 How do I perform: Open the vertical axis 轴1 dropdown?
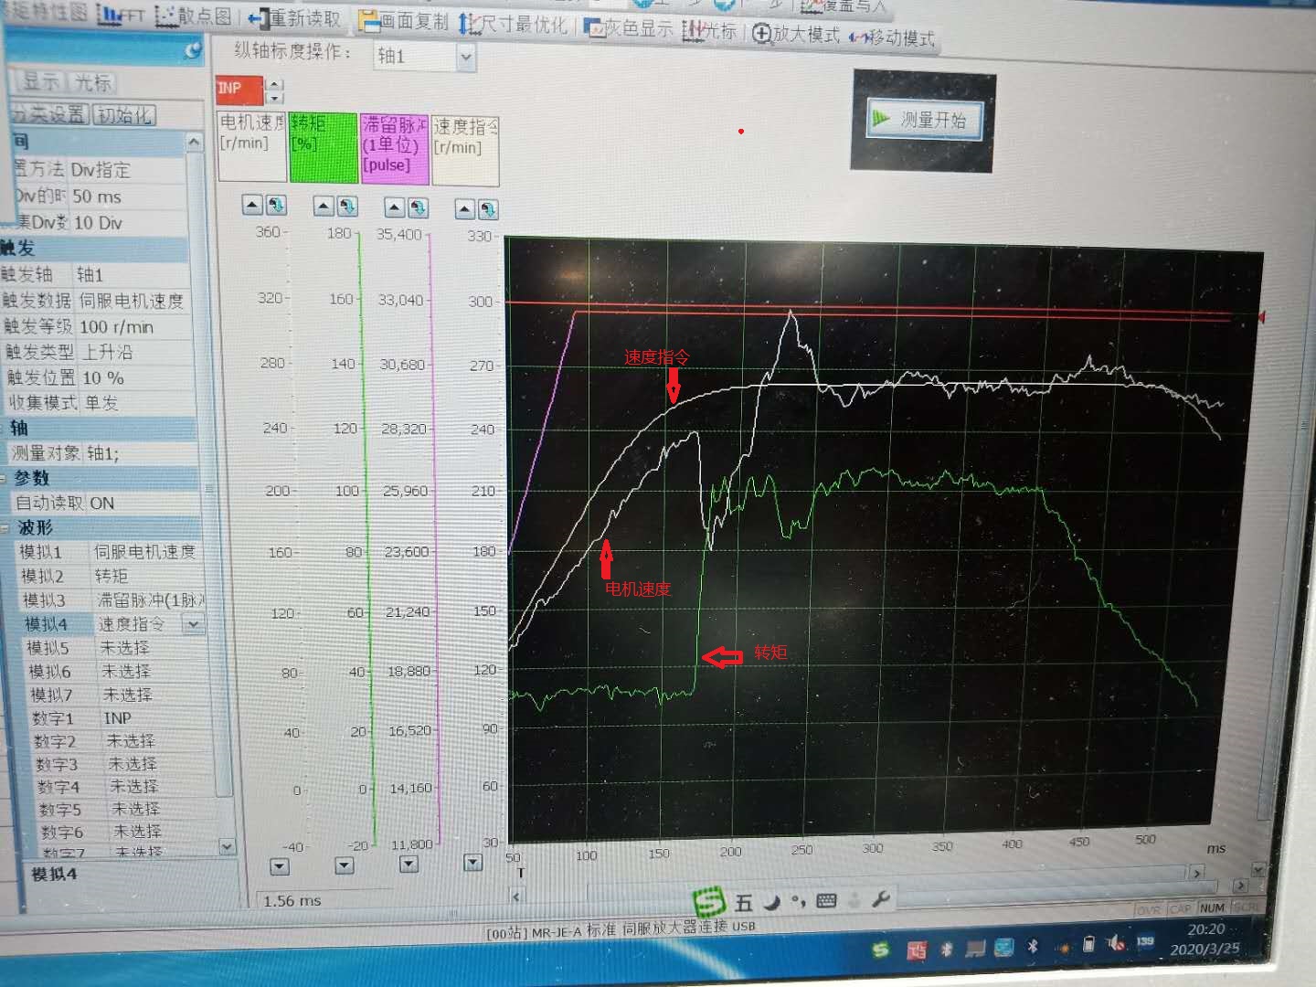465,58
